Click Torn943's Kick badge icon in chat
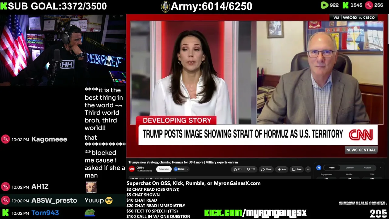 coord(5,213)
